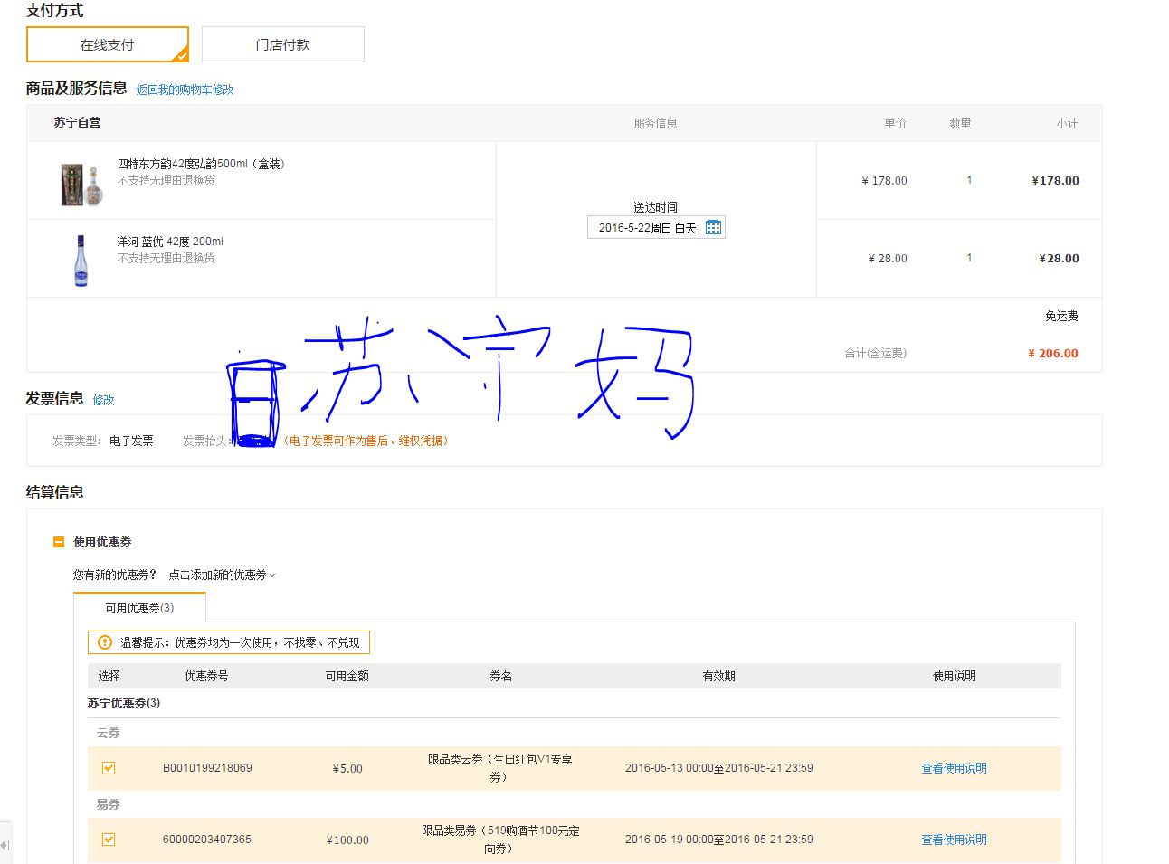Click coupon name 限品类云券（生日红包V1专享券）

click(499, 768)
